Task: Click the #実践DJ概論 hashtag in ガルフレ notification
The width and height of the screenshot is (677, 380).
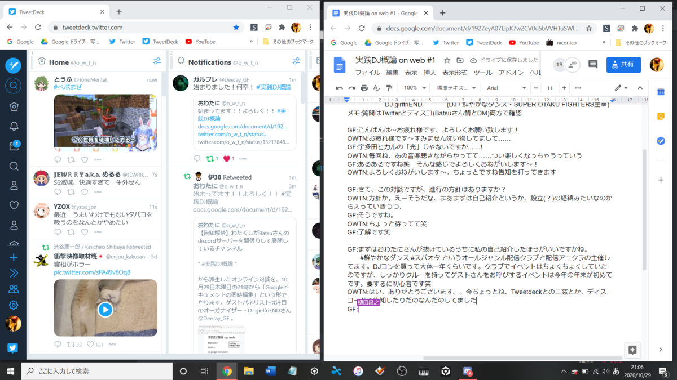Action: pos(274,87)
